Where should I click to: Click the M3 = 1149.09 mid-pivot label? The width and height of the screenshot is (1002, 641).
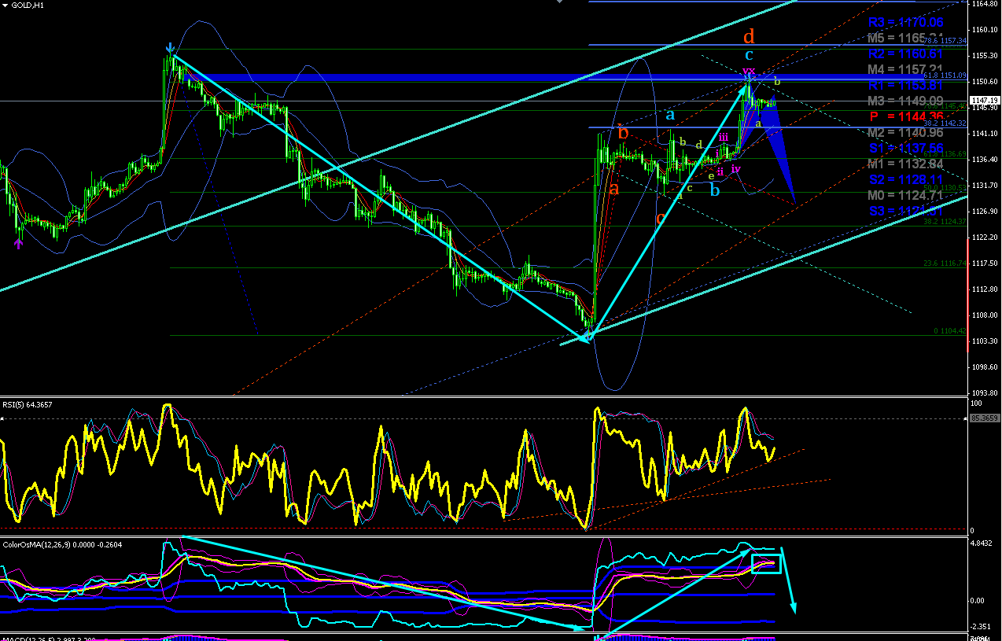point(906,101)
